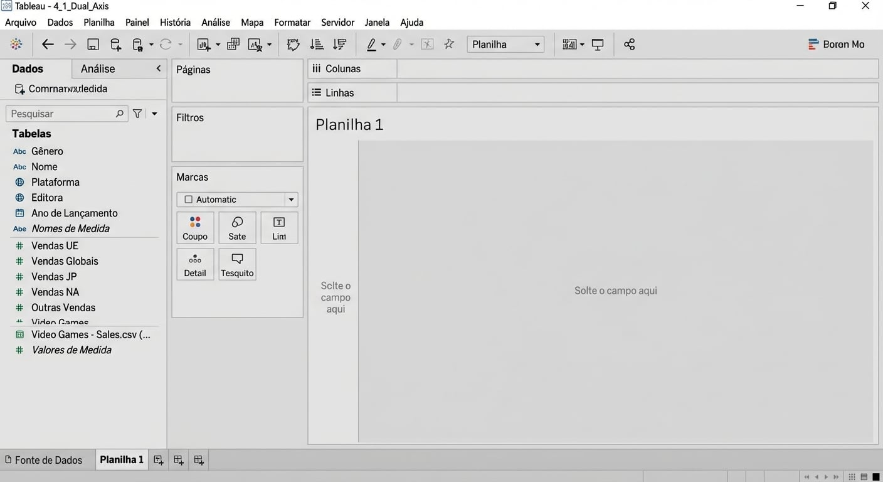
Task: Open the Tooltip editor in Marks card
Action: point(236,264)
